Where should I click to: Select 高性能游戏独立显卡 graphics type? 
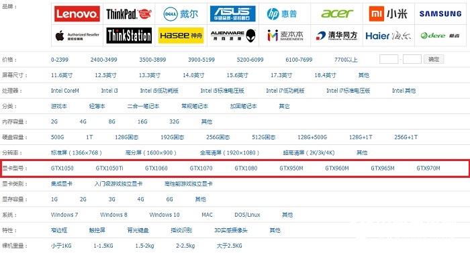pyautogui.click(x=189, y=184)
